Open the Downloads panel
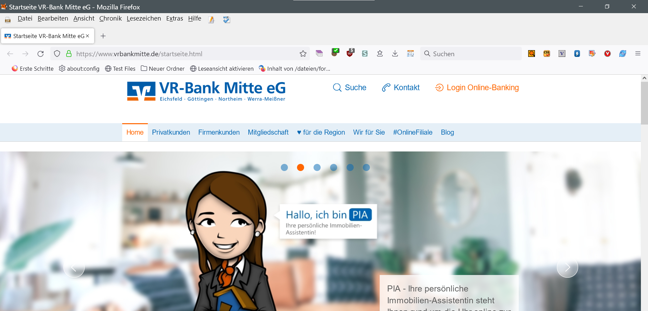The width and height of the screenshot is (648, 311). click(395, 54)
